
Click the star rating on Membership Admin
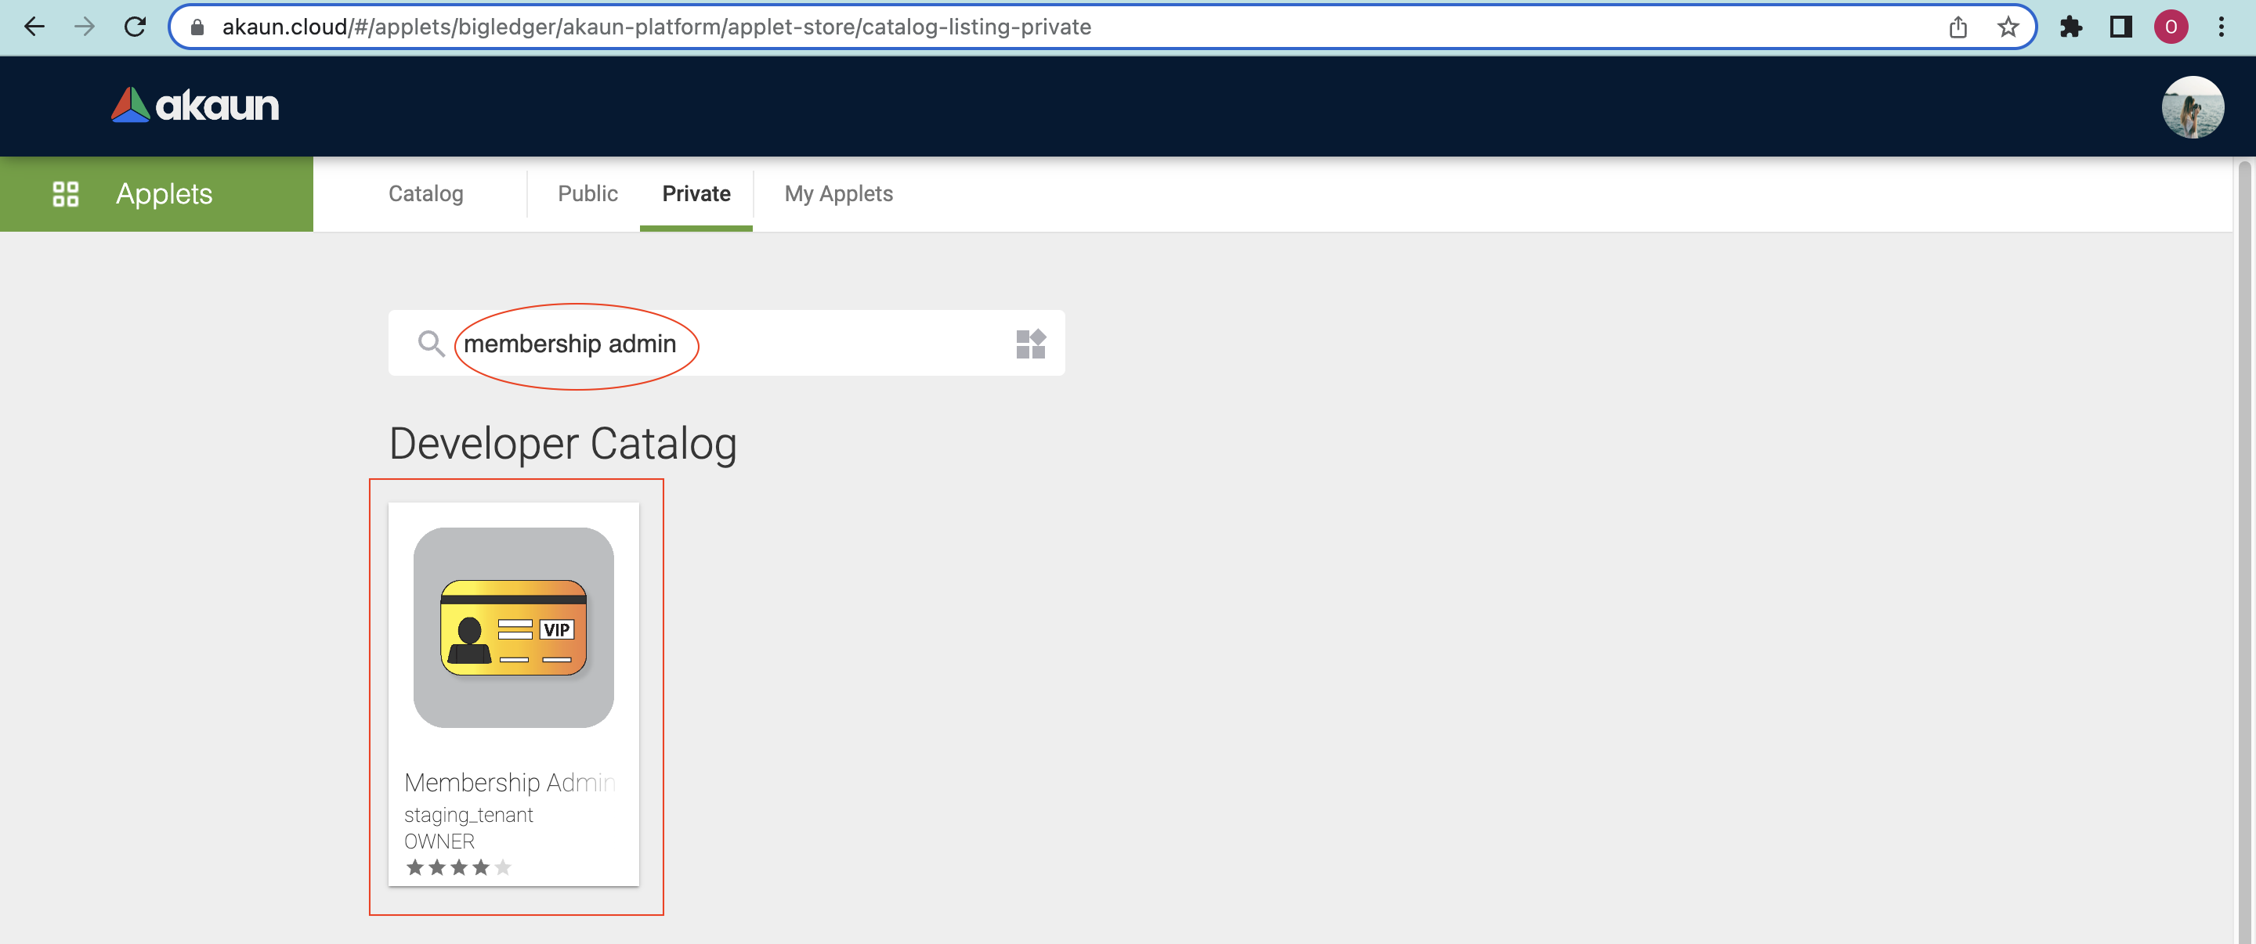458,867
